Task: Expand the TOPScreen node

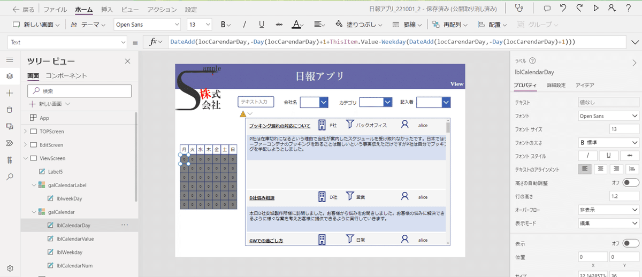Action: click(x=25, y=132)
